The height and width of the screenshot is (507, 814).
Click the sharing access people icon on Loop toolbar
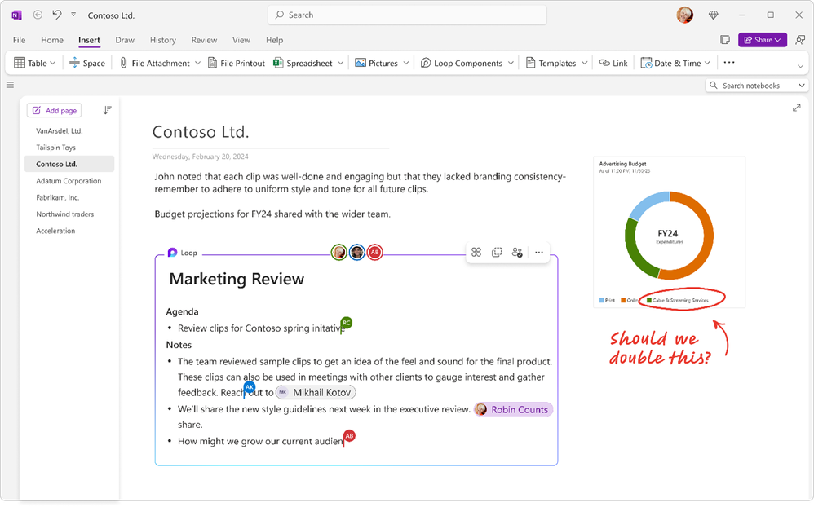pos(517,252)
